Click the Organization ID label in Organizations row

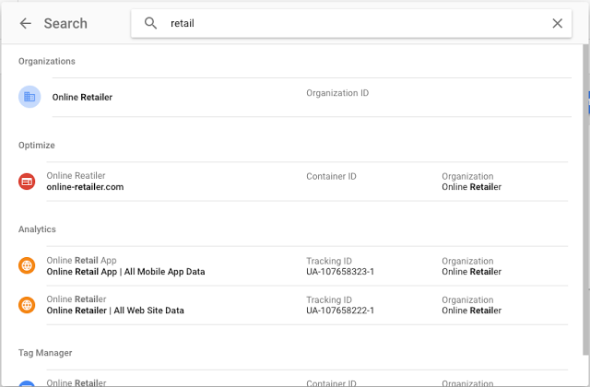pyautogui.click(x=337, y=93)
